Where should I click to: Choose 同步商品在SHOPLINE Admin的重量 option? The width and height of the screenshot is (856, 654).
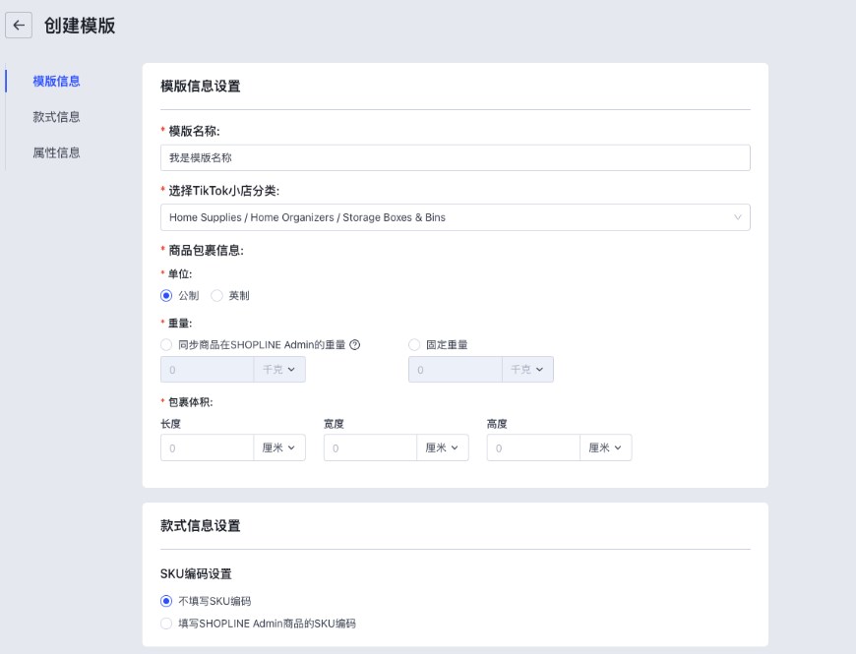(x=166, y=345)
